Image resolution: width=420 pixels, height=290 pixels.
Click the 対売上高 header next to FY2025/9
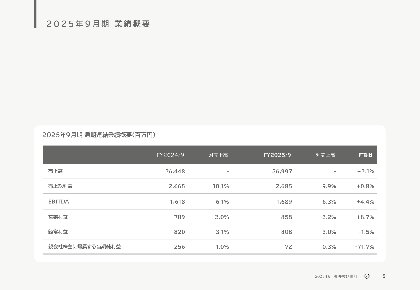(x=325, y=155)
